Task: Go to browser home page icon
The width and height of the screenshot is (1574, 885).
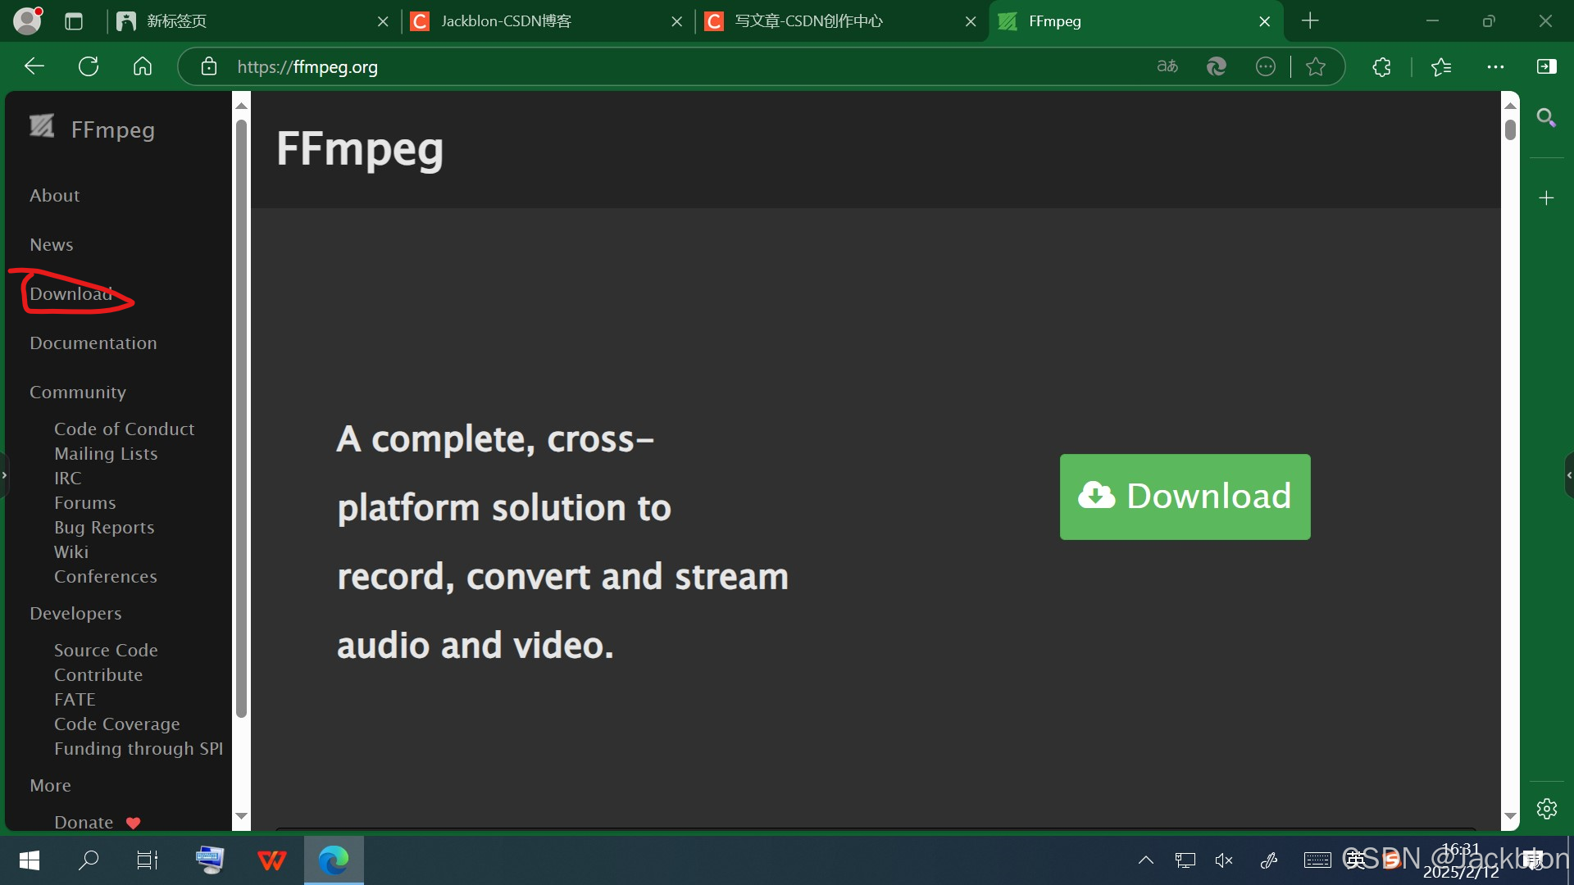Action: click(x=143, y=66)
